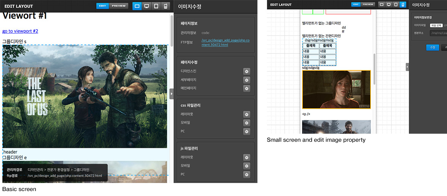Screen dimensions: 447x196
Task: Click 페이지수정 section heading
Action: pos(189,62)
